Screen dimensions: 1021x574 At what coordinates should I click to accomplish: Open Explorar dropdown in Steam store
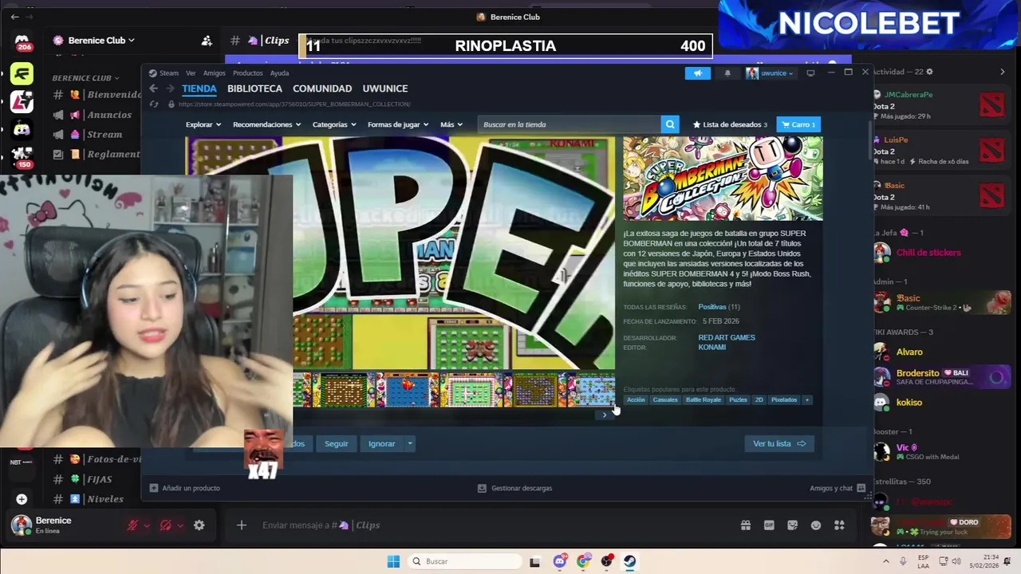pos(203,124)
